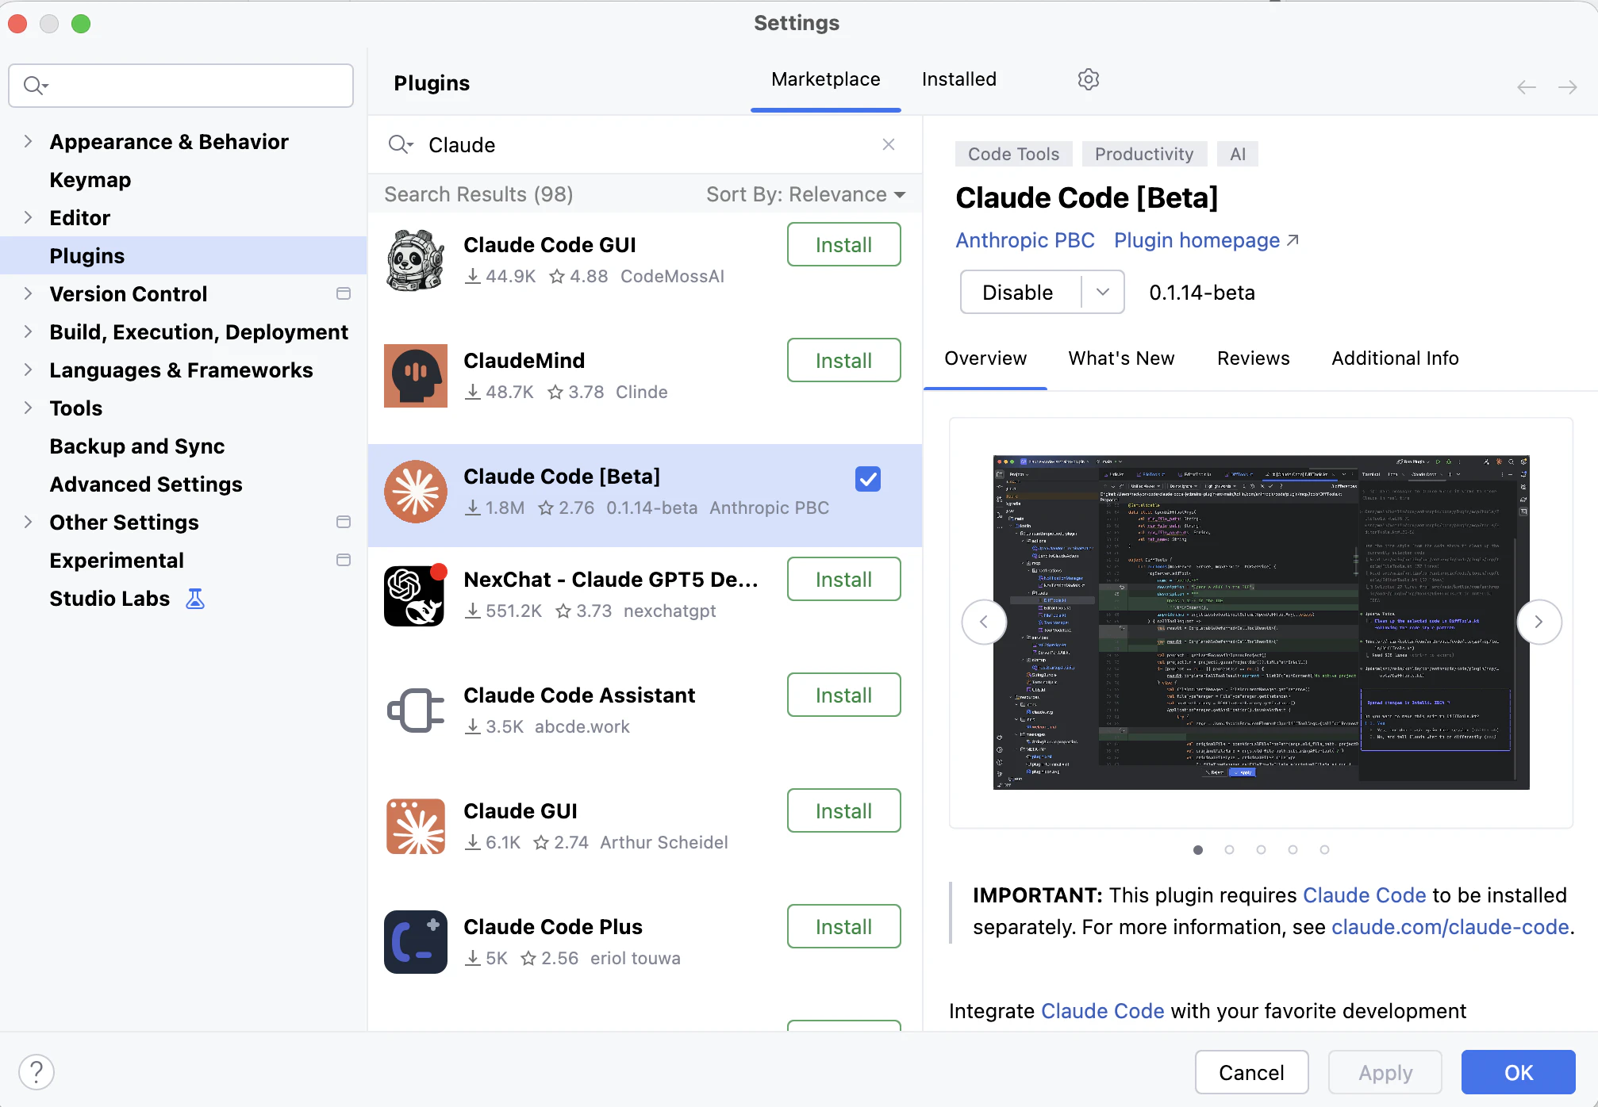Image resolution: width=1598 pixels, height=1107 pixels.
Task: Click the Productivity tag
Action: [1144, 154]
